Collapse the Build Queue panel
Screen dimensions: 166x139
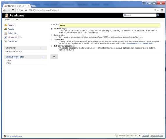click(42, 48)
